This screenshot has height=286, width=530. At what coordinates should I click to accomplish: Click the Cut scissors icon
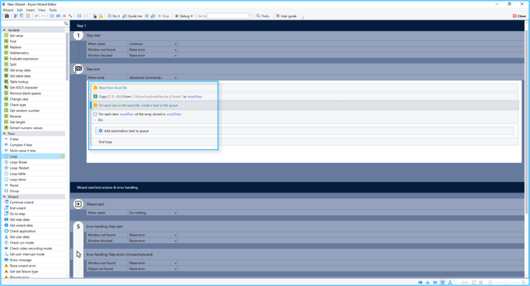[x=15, y=15]
